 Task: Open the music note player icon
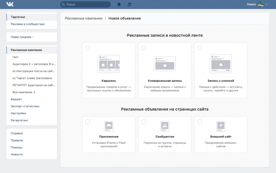pos(129,4)
